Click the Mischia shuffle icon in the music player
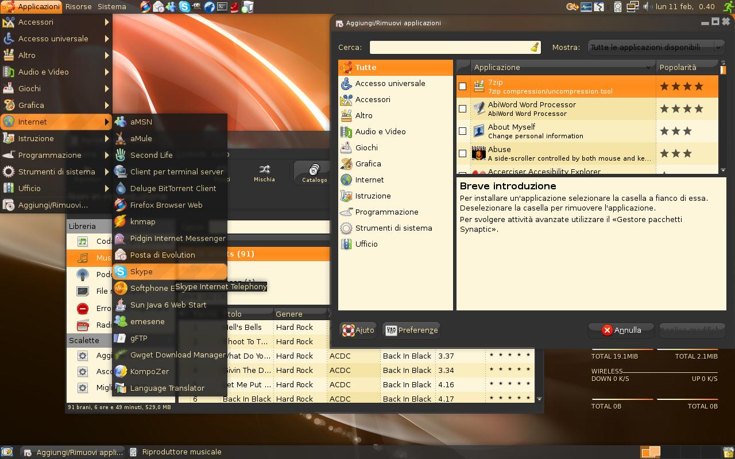735x459 pixels. click(x=264, y=169)
